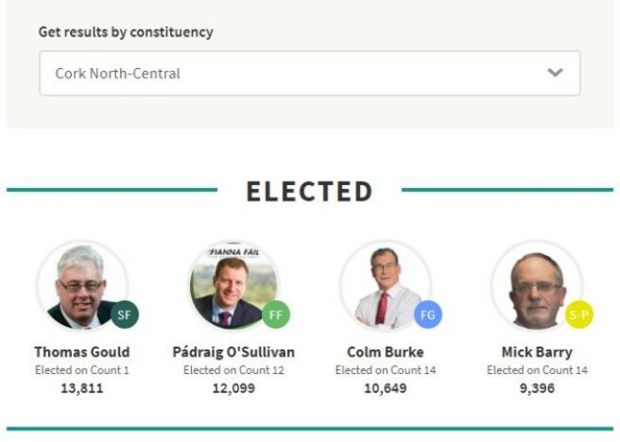The width and height of the screenshot is (620, 442).
Task: Click Thomas Gould's 13,811 vote count
Action: 82,388
